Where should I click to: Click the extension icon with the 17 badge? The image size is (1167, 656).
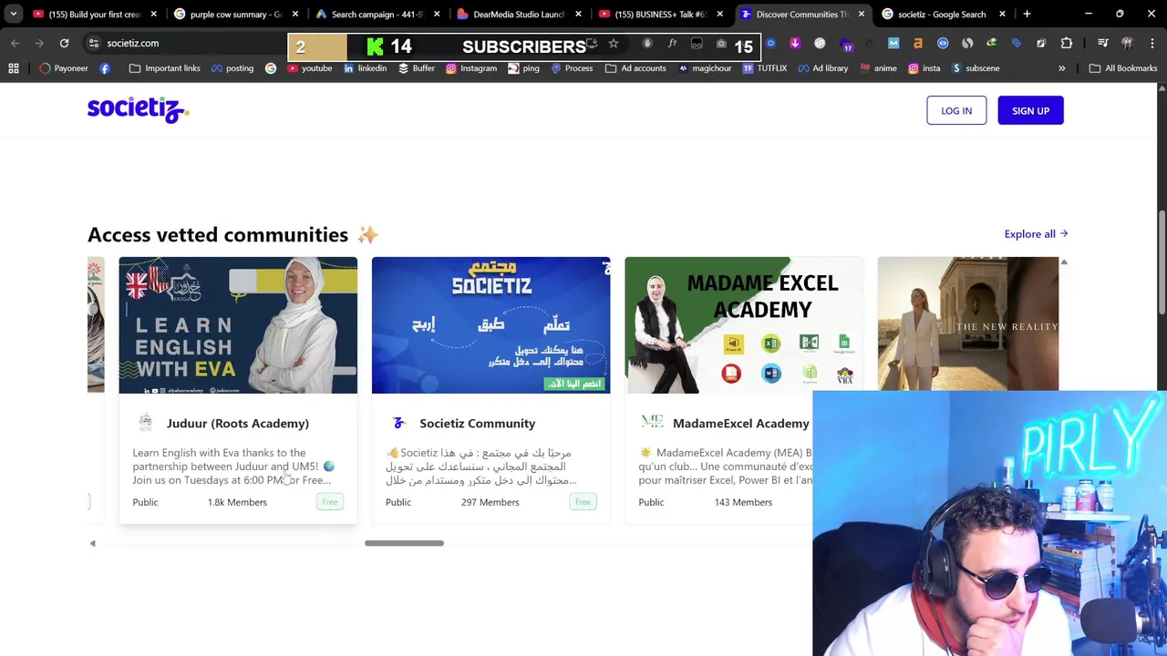pos(844,44)
